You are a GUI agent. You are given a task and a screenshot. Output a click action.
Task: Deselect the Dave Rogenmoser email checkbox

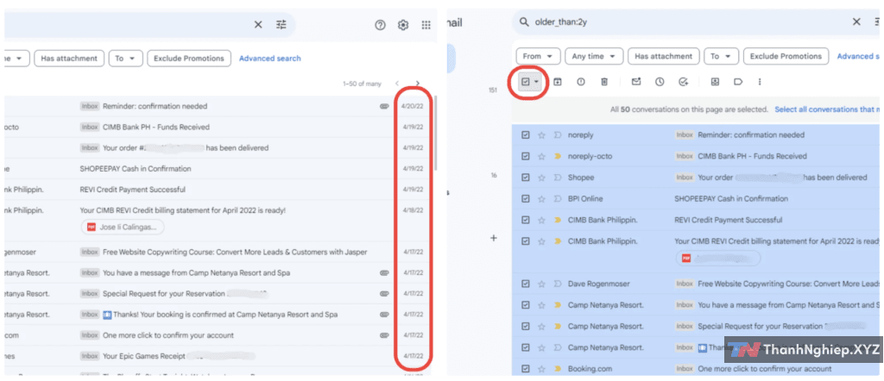click(526, 284)
